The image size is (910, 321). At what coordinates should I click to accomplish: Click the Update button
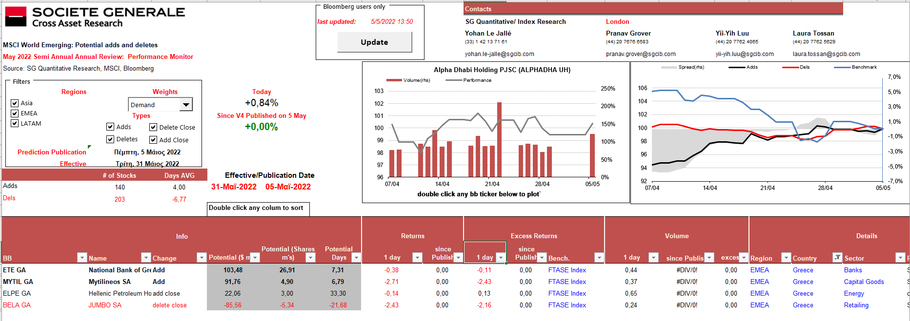[374, 42]
